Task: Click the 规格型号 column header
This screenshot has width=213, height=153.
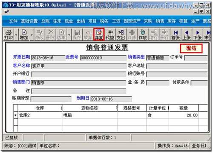Action: click(x=132, y=108)
